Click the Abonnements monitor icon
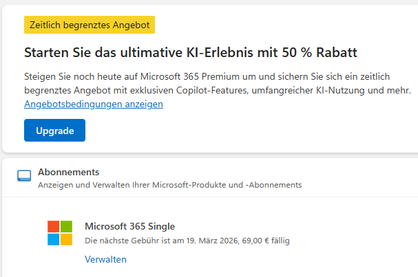 pyautogui.click(x=24, y=177)
